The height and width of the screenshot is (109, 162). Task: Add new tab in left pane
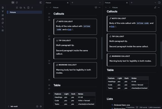72,3
